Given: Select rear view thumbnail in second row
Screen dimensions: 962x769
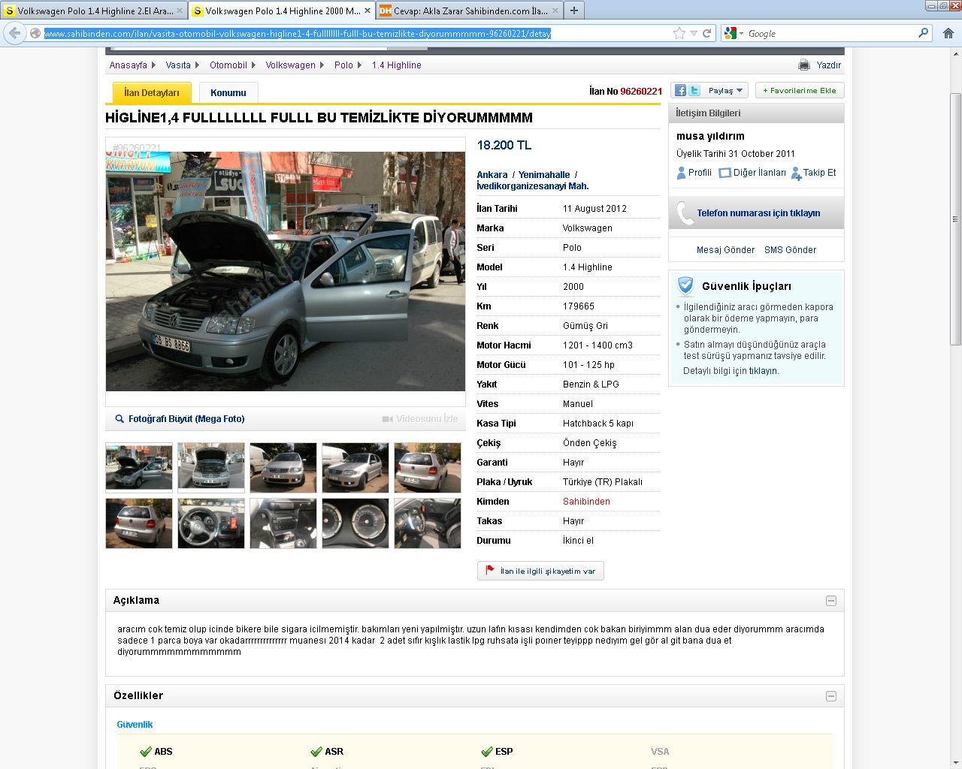Looking at the screenshot, I should [139, 523].
